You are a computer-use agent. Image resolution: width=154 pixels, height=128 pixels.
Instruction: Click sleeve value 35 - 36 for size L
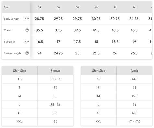point(55,105)
